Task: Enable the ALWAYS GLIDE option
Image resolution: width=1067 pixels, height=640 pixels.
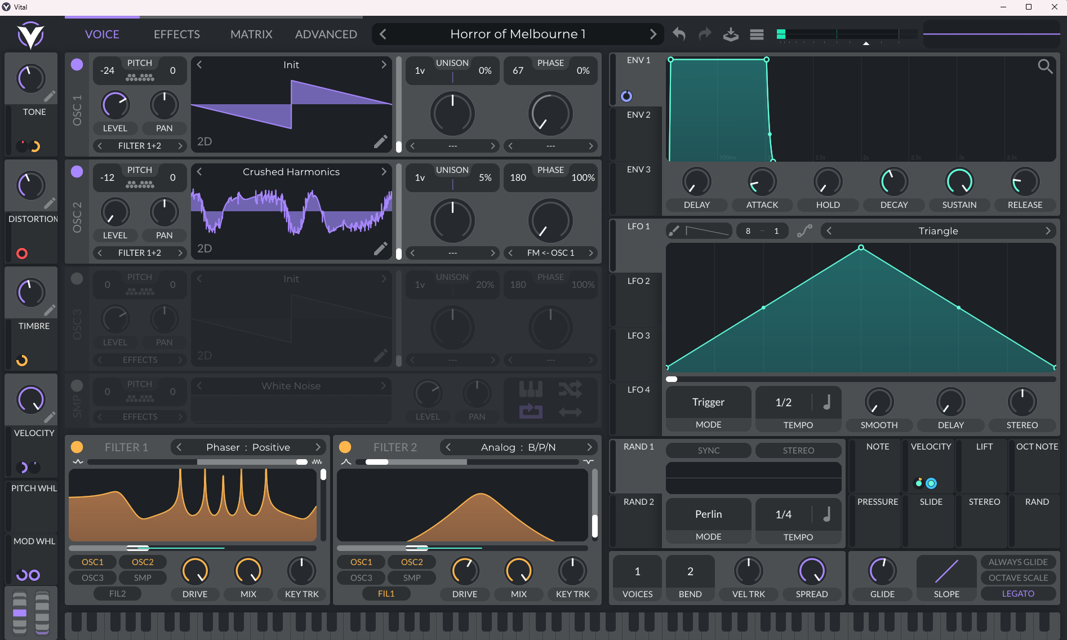Action: pyautogui.click(x=1017, y=562)
